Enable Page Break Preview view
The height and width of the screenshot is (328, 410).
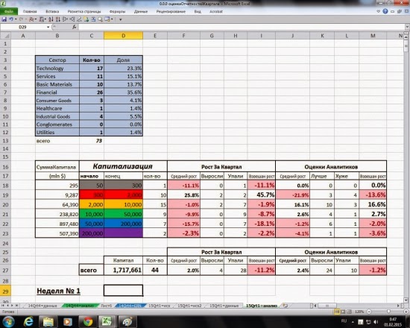click(349, 312)
